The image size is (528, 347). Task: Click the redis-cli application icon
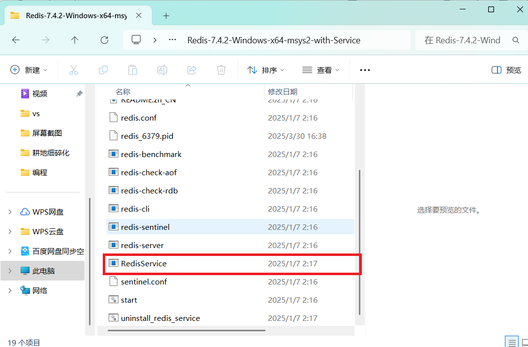click(114, 209)
